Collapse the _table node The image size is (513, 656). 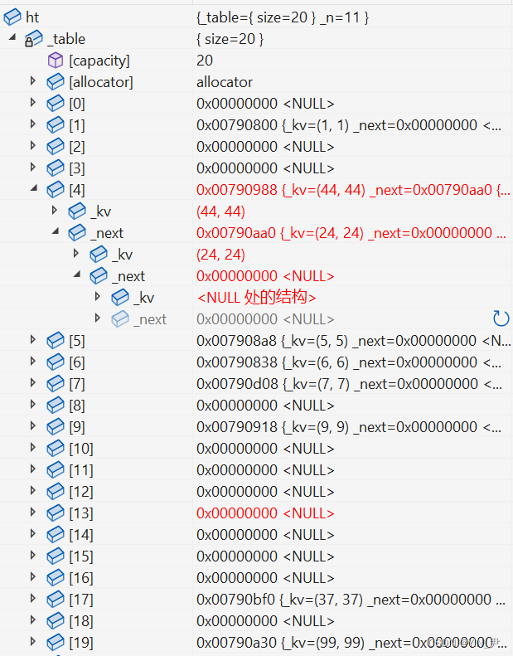point(12,37)
